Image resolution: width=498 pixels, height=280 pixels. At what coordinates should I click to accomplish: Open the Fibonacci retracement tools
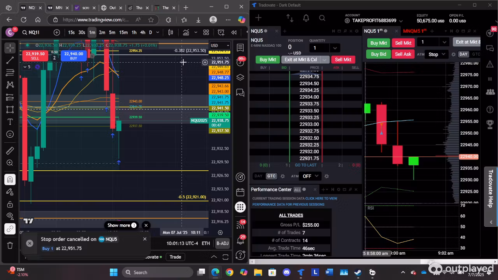[10, 72]
